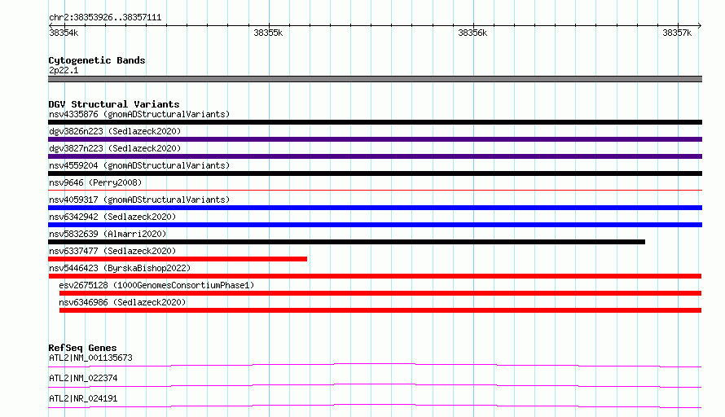Select the DGV Structural Variants track title

click(x=114, y=104)
